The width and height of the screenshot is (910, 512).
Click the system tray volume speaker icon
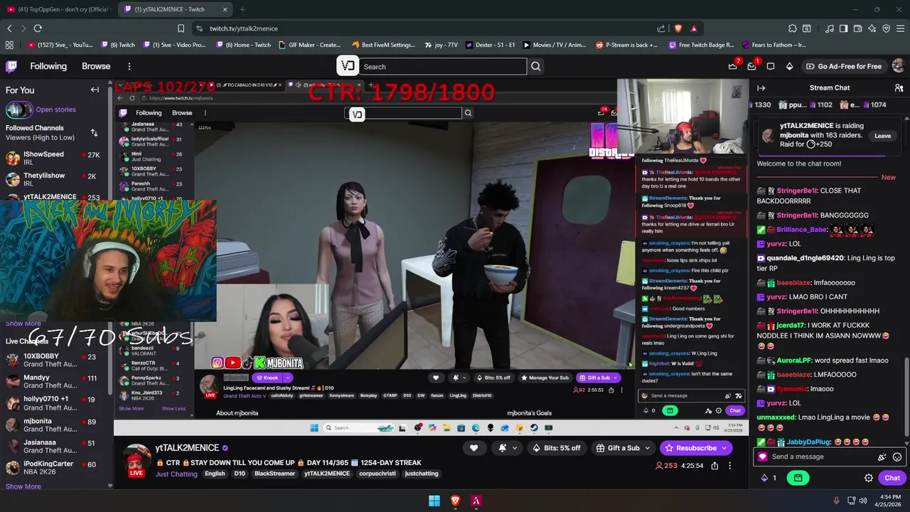pyautogui.click(x=863, y=501)
